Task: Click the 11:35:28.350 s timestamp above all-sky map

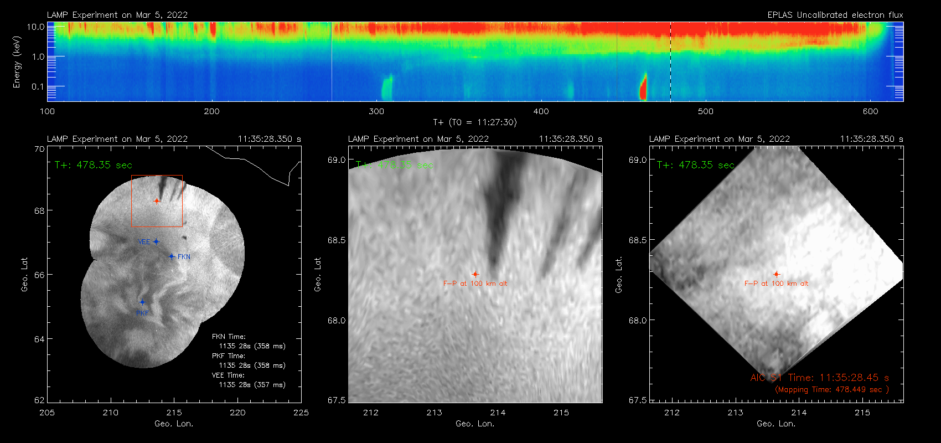Action: tap(270, 139)
